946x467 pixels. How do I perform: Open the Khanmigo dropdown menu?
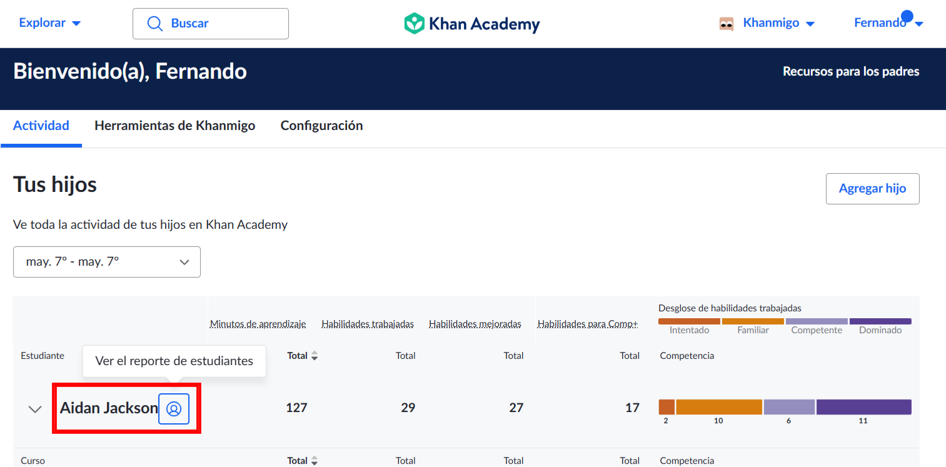[x=778, y=23]
